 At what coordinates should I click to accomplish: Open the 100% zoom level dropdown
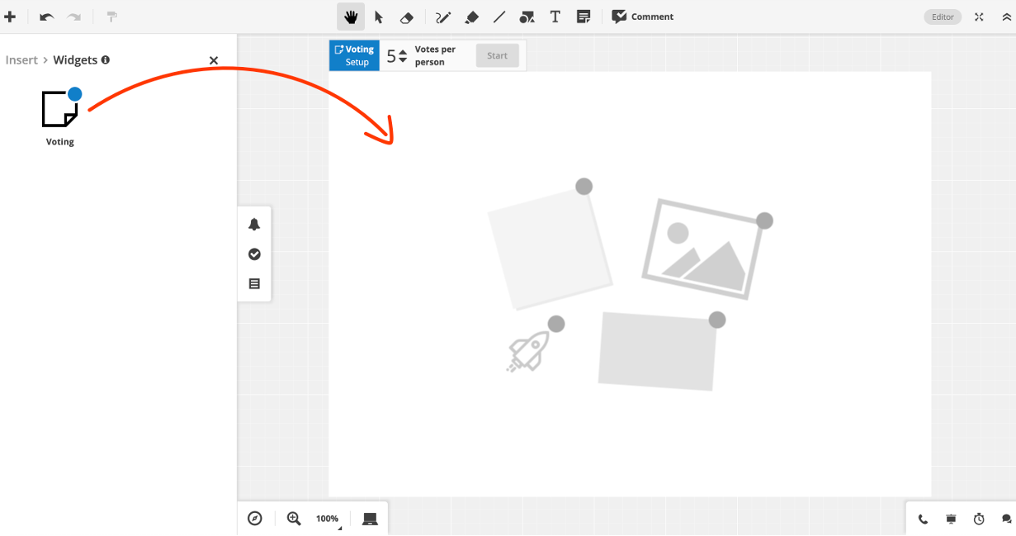click(x=328, y=519)
